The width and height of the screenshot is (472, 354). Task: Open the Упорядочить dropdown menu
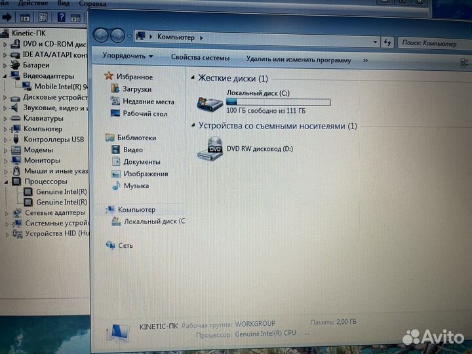point(128,56)
